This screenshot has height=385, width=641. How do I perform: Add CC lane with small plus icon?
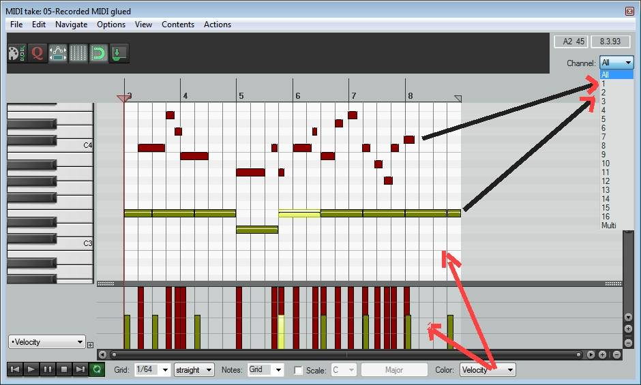[x=90, y=345]
